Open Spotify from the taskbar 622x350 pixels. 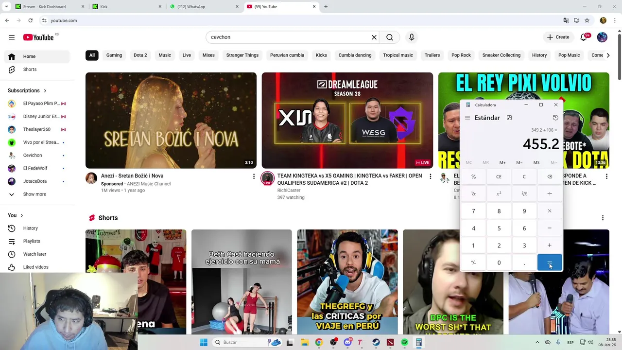point(404,342)
